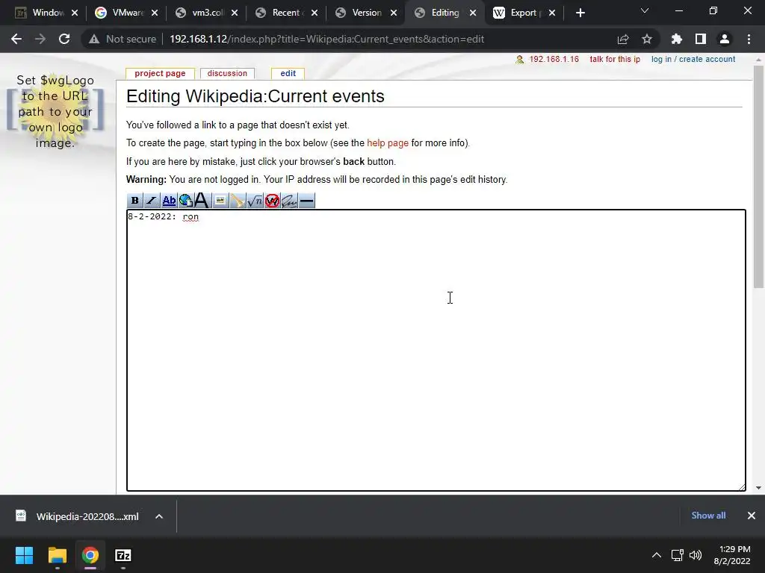Open File Explorer from taskbar
The width and height of the screenshot is (765, 573).
pyautogui.click(x=57, y=555)
